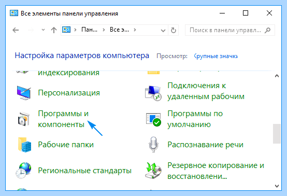Click the Программы и компоненты icon
The width and height of the screenshot is (287, 196).
coord(24,119)
